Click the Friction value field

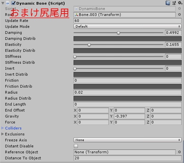point(127,80)
